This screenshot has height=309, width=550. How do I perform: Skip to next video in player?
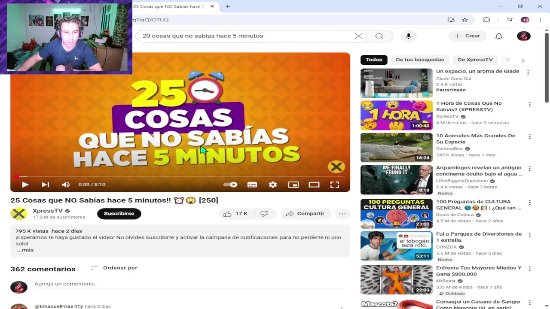point(45,185)
